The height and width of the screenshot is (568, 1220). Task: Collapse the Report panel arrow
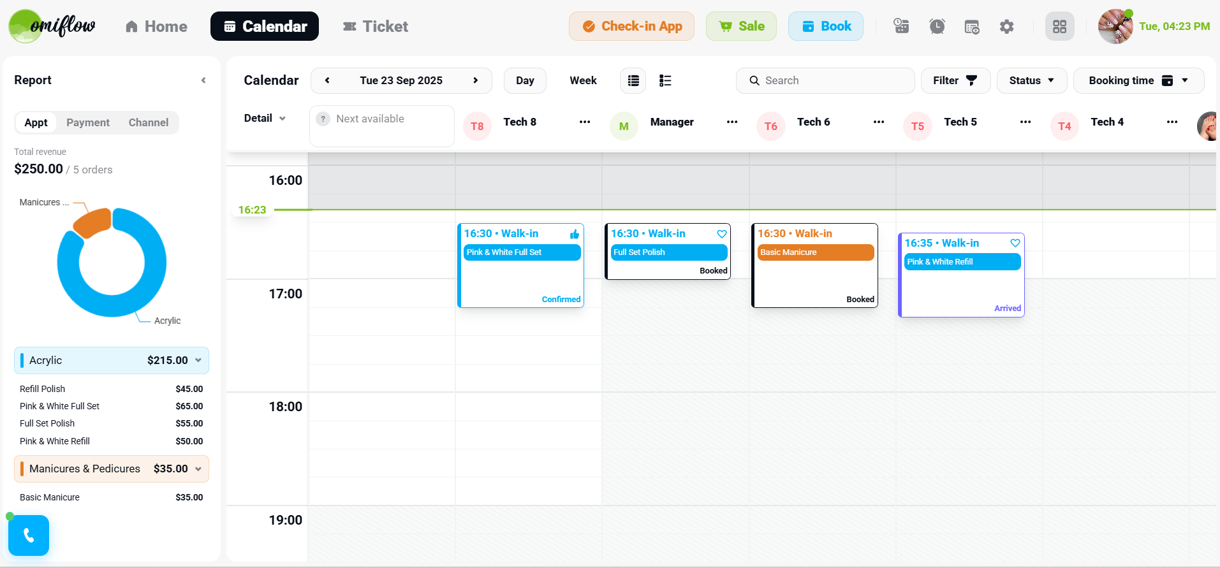pyautogui.click(x=203, y=80)
